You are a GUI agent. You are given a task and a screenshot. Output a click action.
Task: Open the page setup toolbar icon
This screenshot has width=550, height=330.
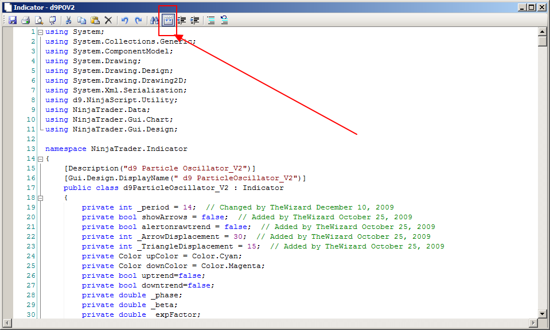tap(52, 20)
